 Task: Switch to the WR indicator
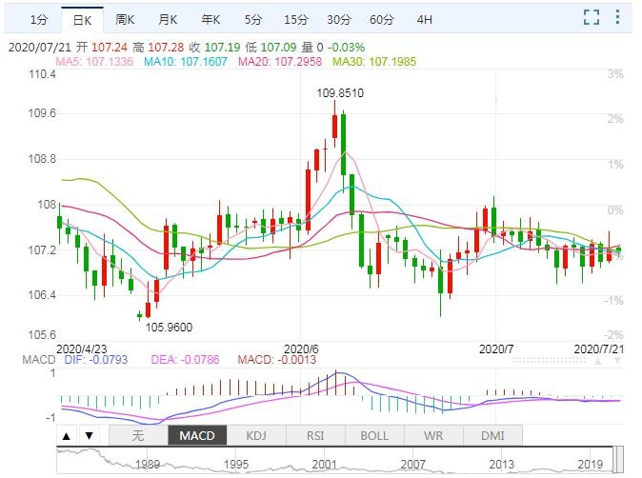point(433,436)
